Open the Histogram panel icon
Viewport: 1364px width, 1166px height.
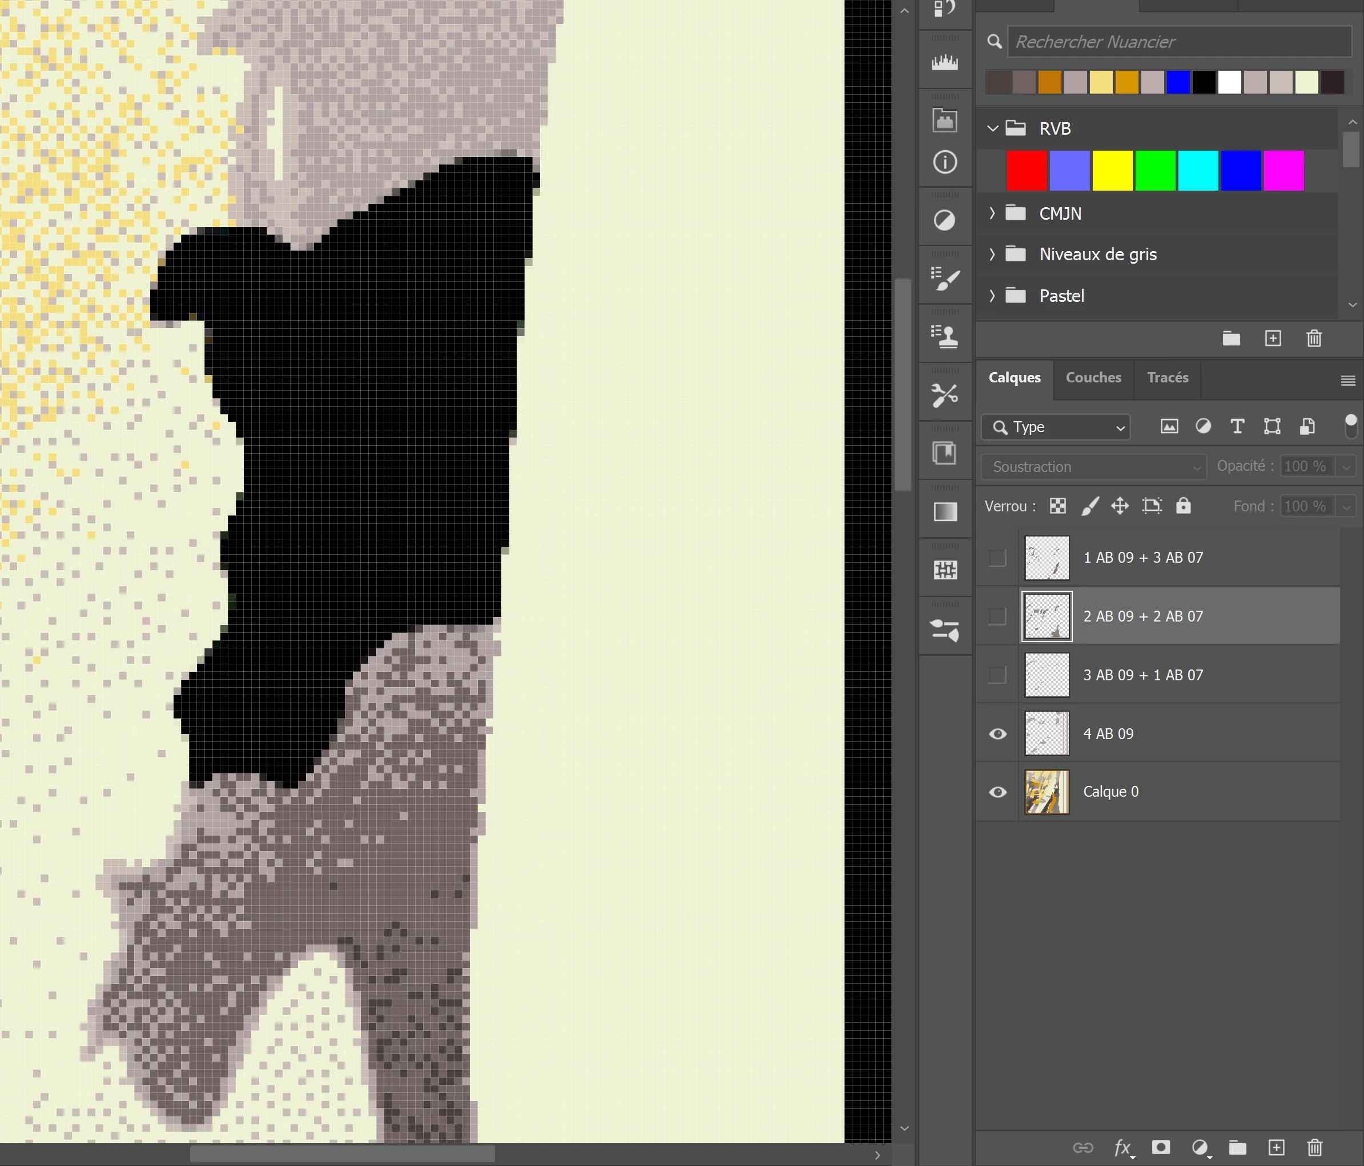tap(945, 63)
